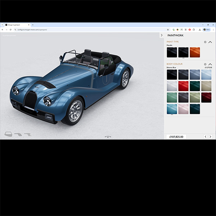
Task: Choose the dark teal body colour swatch
Action: pyautogui.click(x=195, y=109)
